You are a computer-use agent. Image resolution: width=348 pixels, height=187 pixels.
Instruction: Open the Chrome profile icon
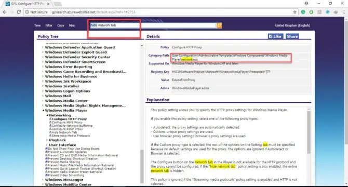pos(306,3)
